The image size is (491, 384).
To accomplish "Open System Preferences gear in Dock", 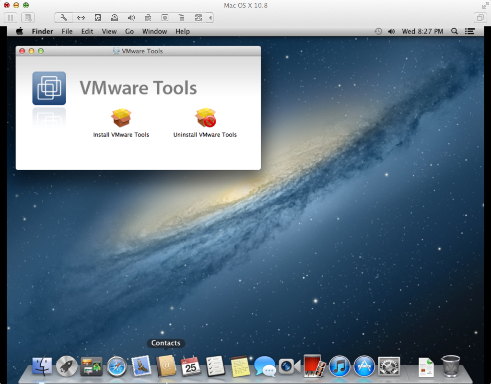I will [389, 366].
